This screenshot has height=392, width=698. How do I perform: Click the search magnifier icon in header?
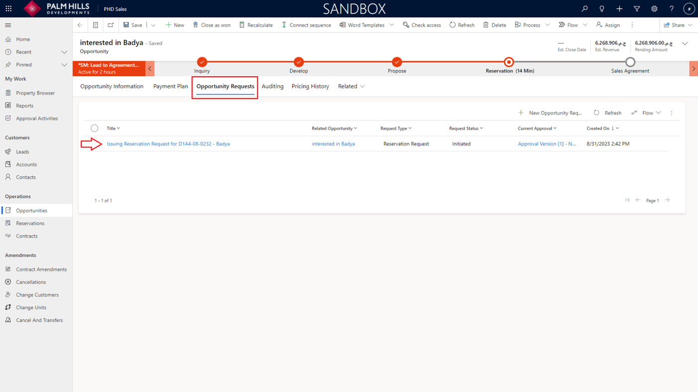click(x=584, y=8)
